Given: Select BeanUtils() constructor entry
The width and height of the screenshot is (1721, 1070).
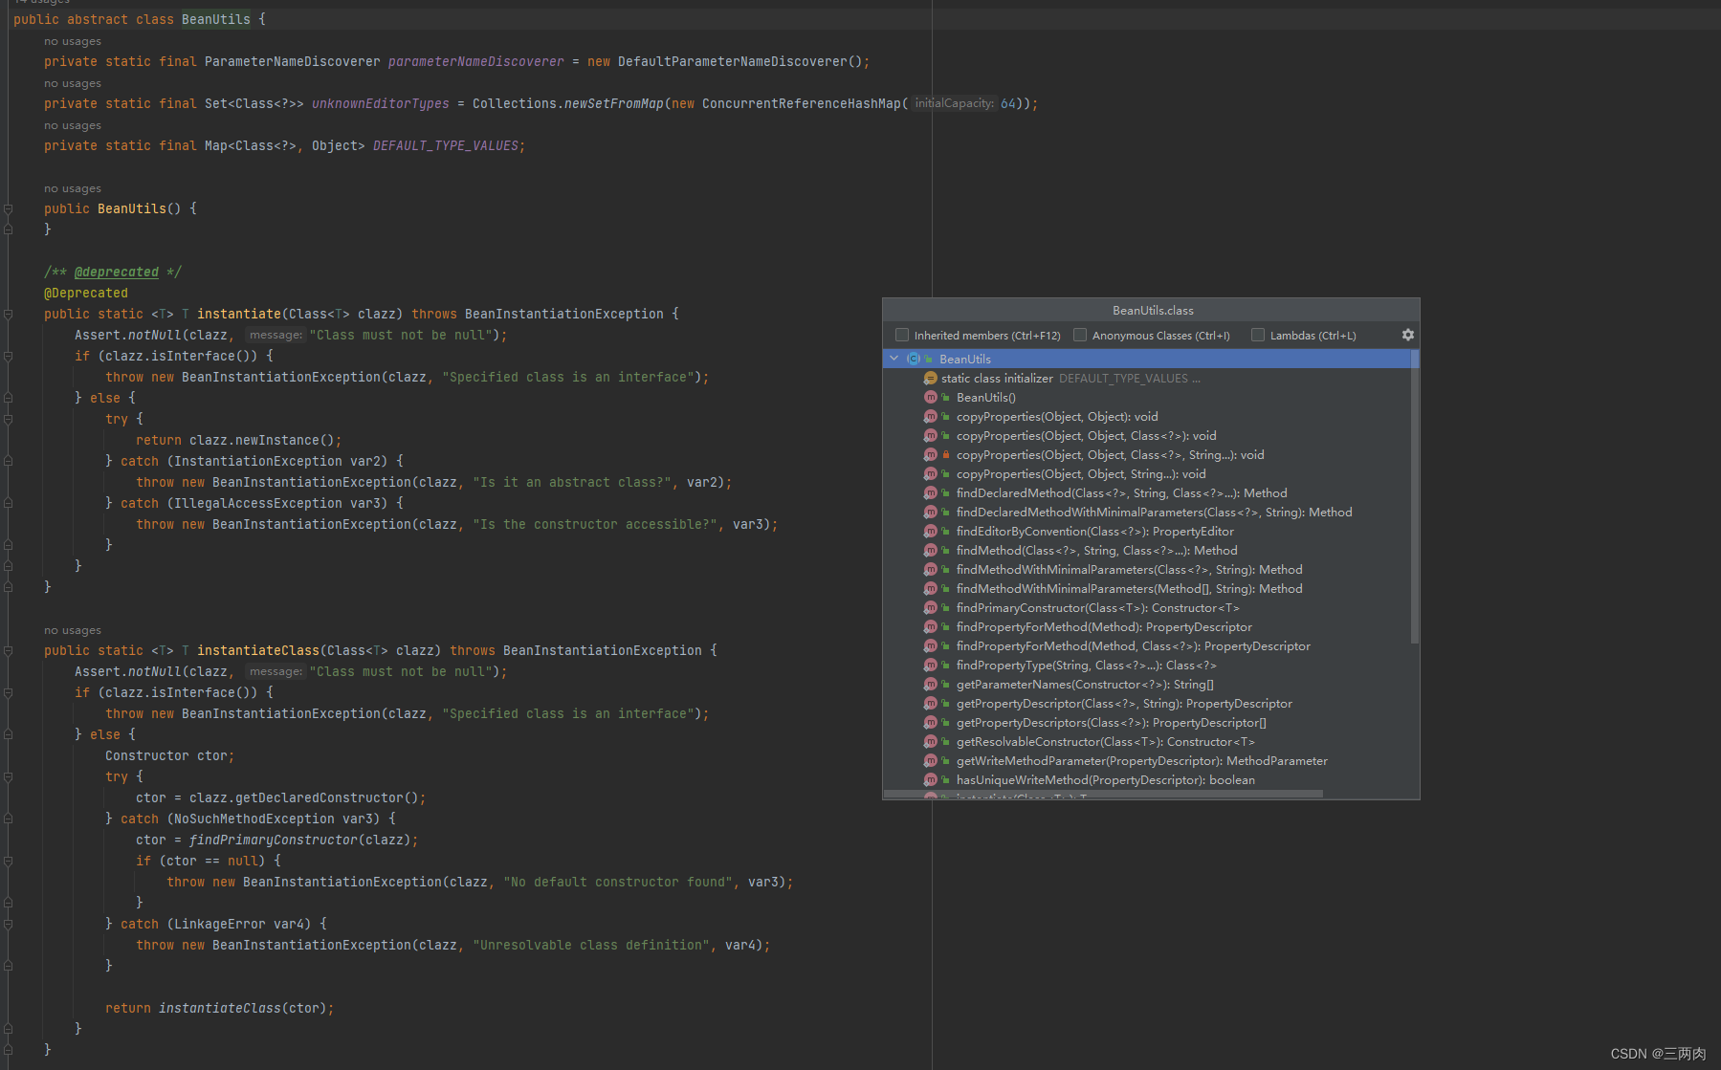Looking at the screenshot, I should [1147, 397].
